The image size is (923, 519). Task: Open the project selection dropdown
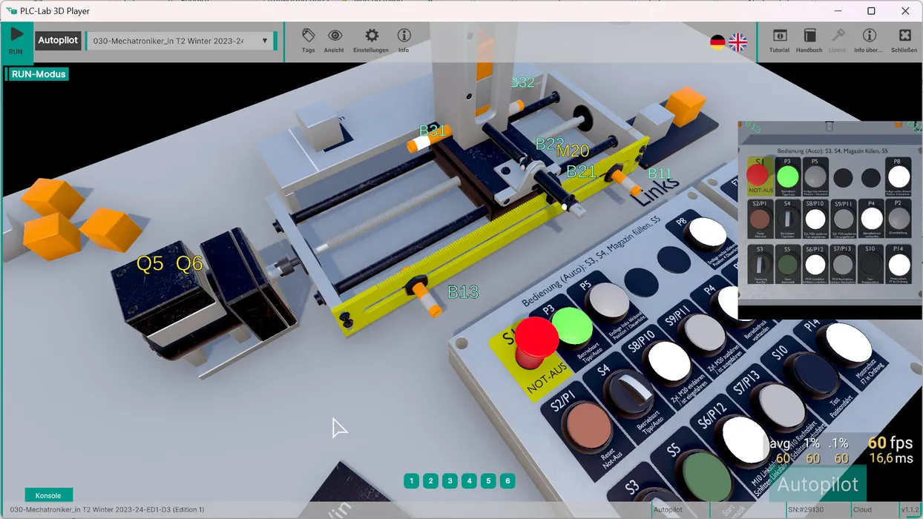pyautogui.click(x=179, y=41)
